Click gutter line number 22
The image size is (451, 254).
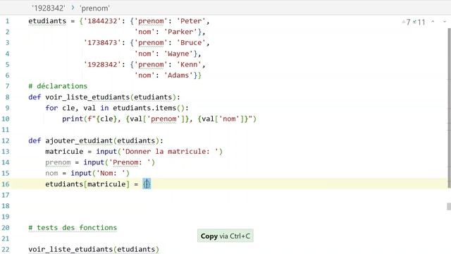pos(6,249)
